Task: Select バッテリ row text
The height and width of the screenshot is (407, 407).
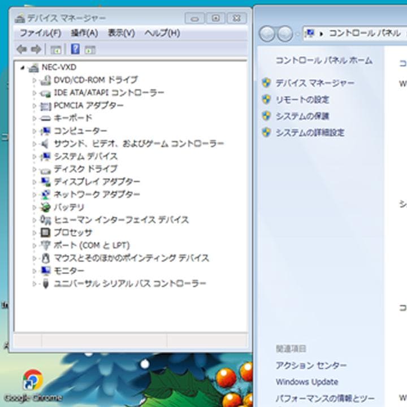Action: pyautogui.click(x=69, y=207)
